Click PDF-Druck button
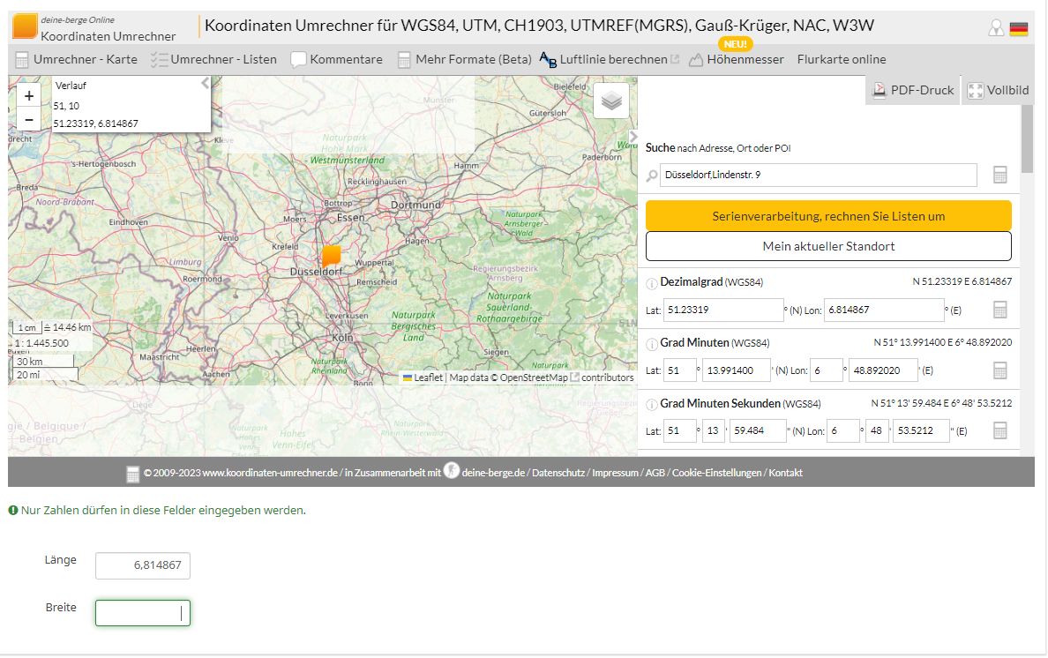The height and width of the screenshot is (658, 1048). click(x=913, y=90)
